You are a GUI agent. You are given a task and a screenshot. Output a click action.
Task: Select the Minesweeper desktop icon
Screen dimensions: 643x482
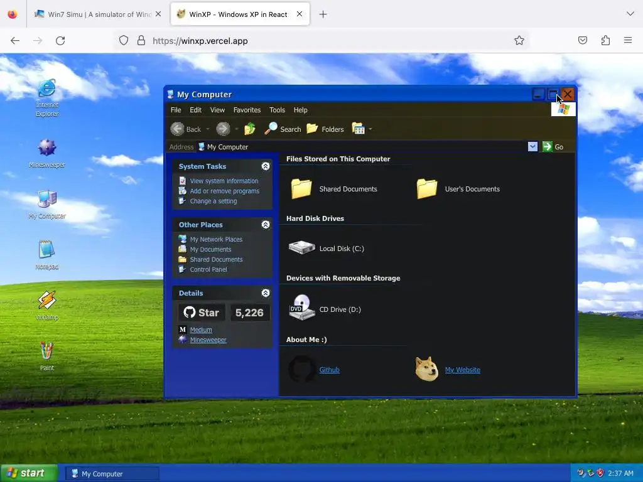[46, 153]
